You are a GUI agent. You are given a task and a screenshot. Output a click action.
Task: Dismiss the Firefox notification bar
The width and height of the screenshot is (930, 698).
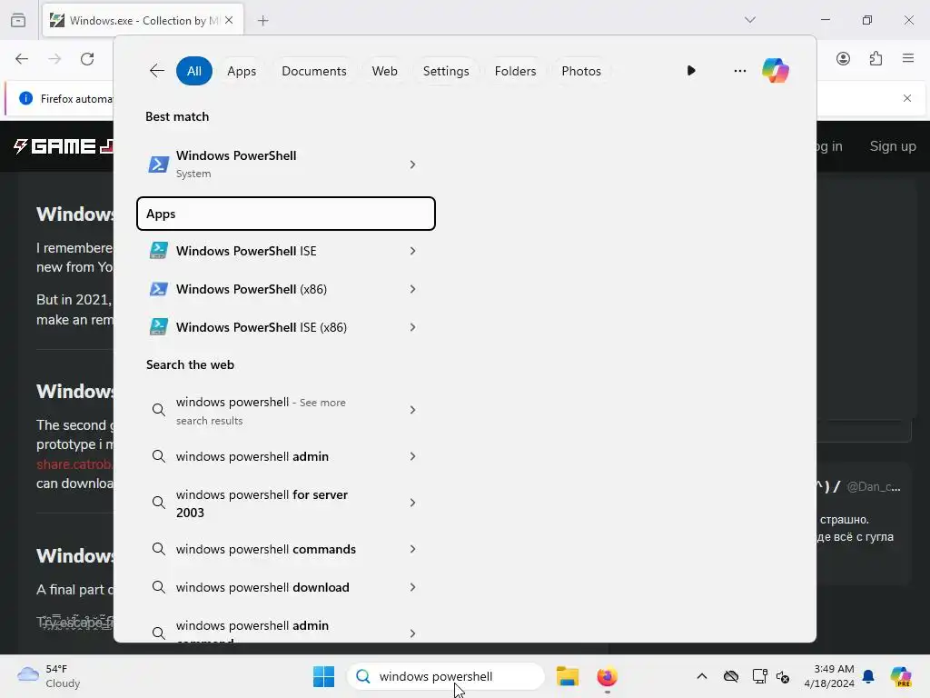907,98
